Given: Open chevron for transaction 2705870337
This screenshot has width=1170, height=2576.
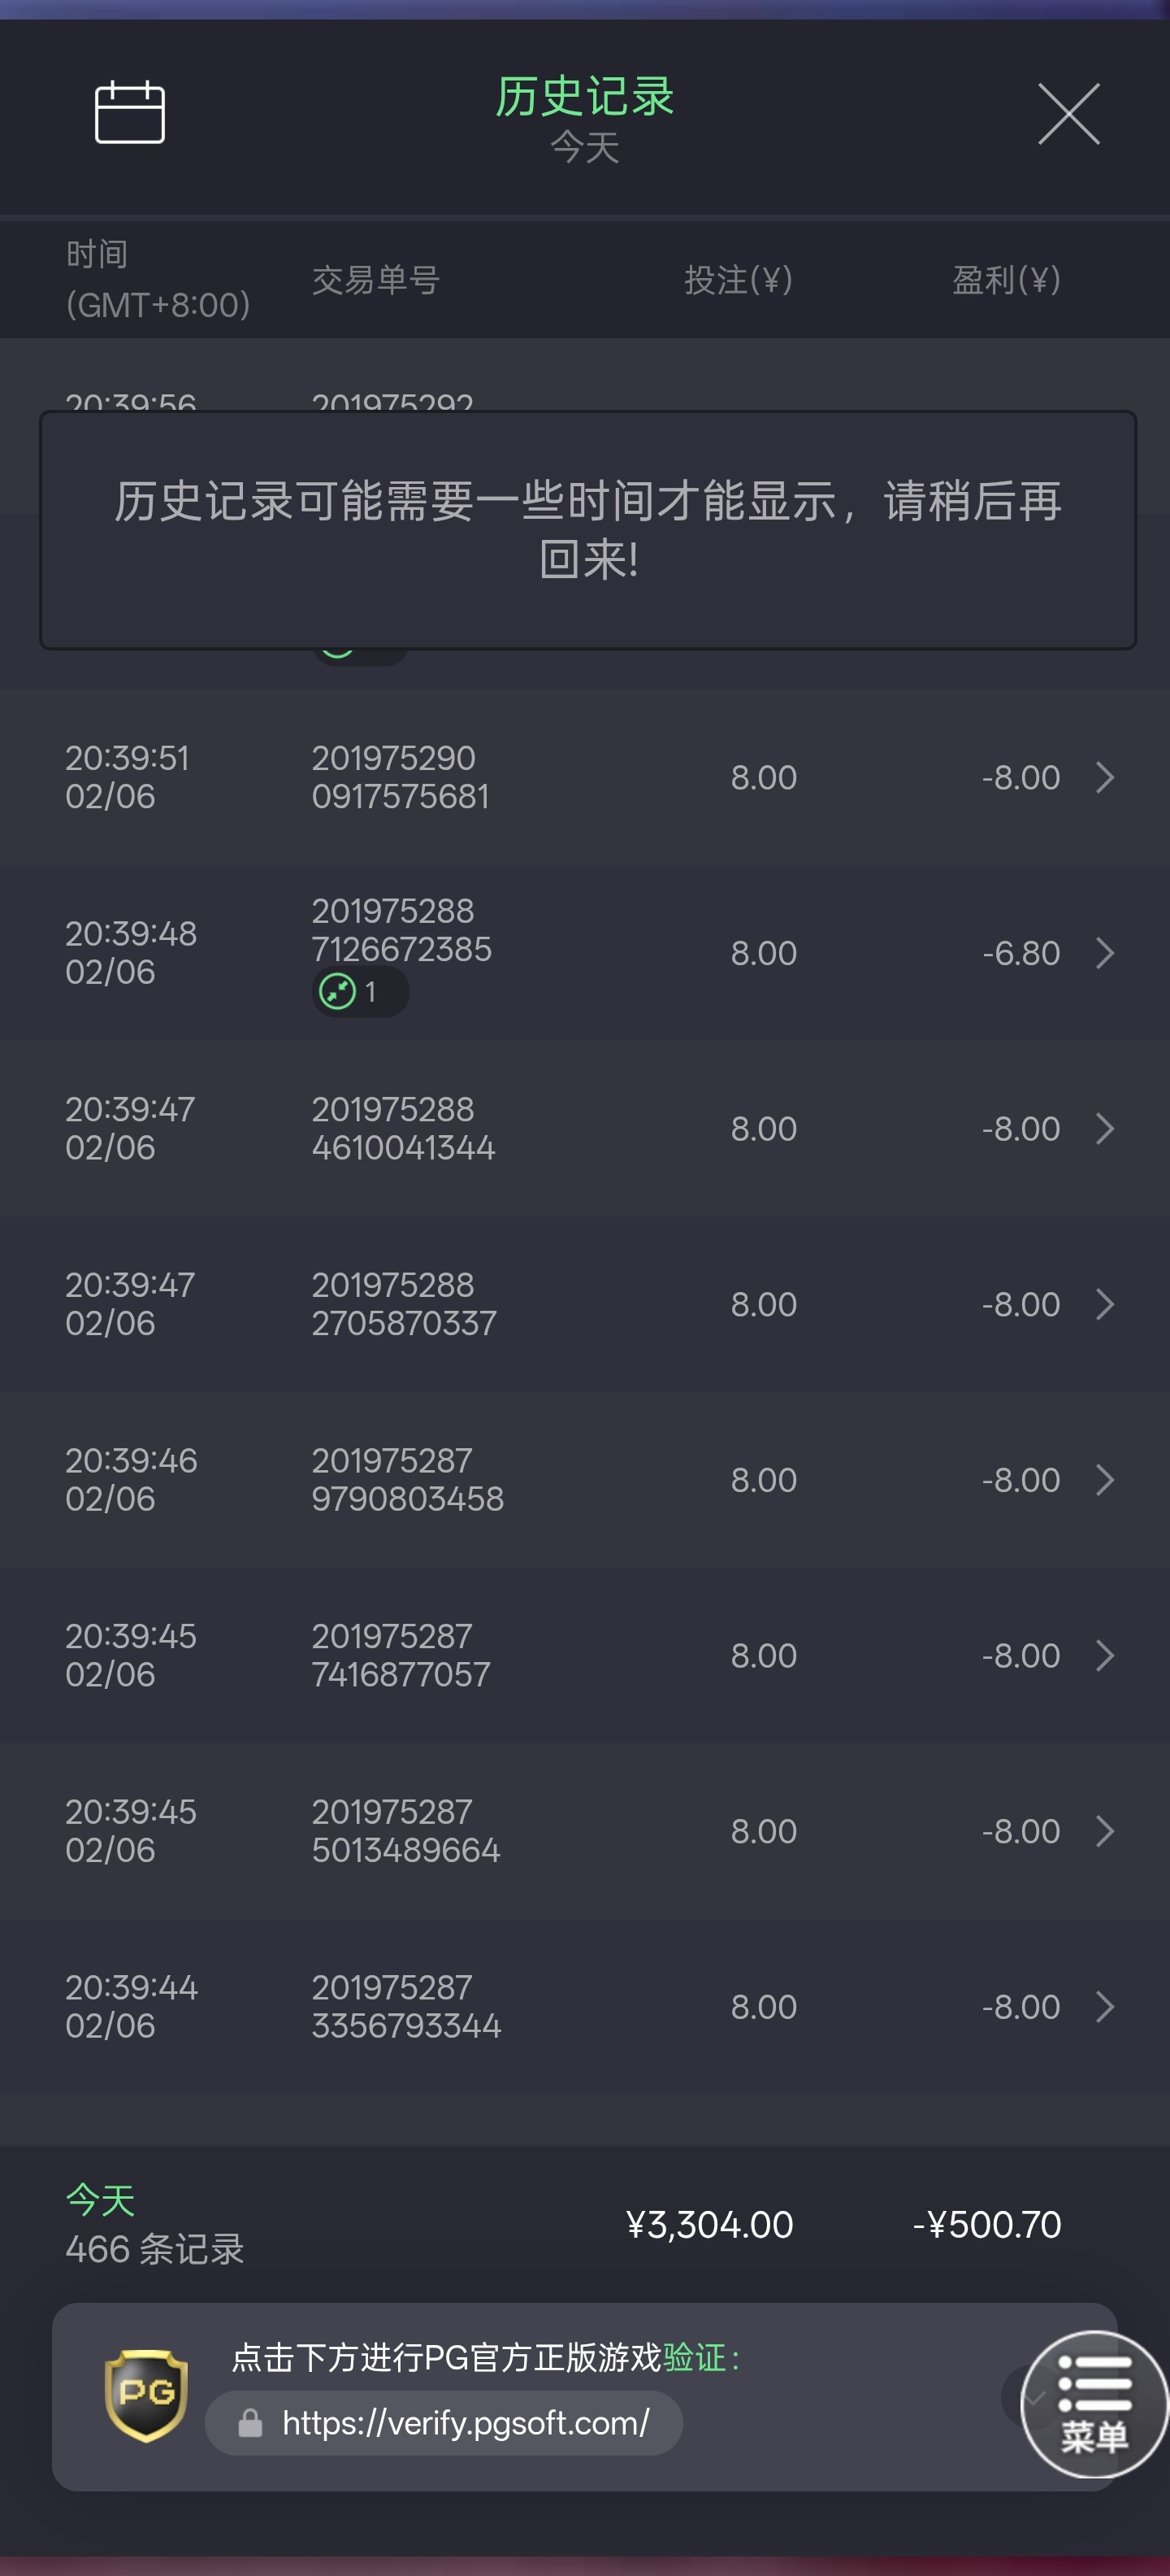Looking at the screenshot, I should coord(1104,1304).
